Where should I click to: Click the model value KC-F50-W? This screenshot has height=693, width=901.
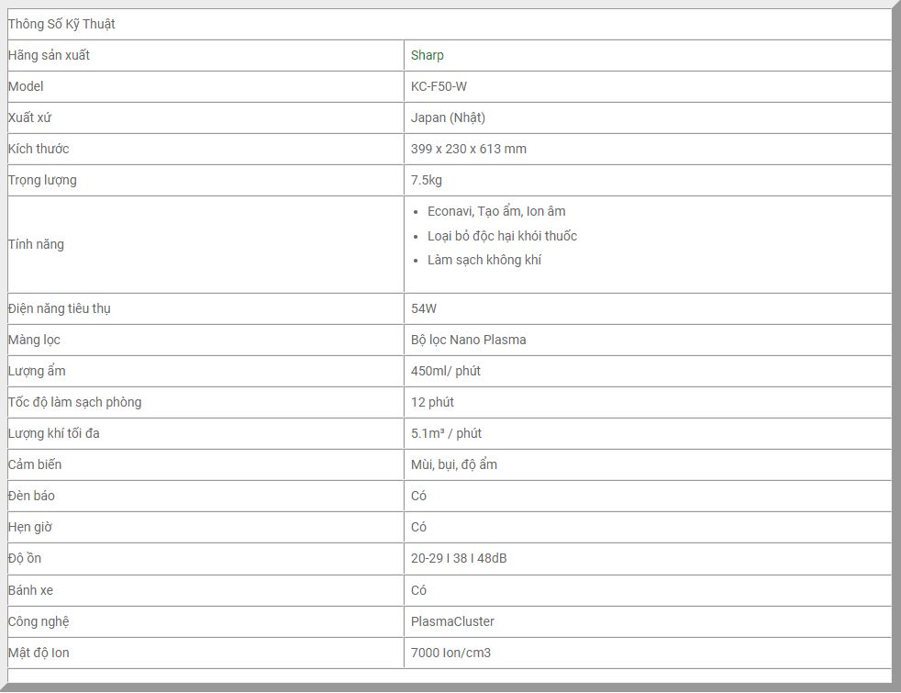(439, 86)
